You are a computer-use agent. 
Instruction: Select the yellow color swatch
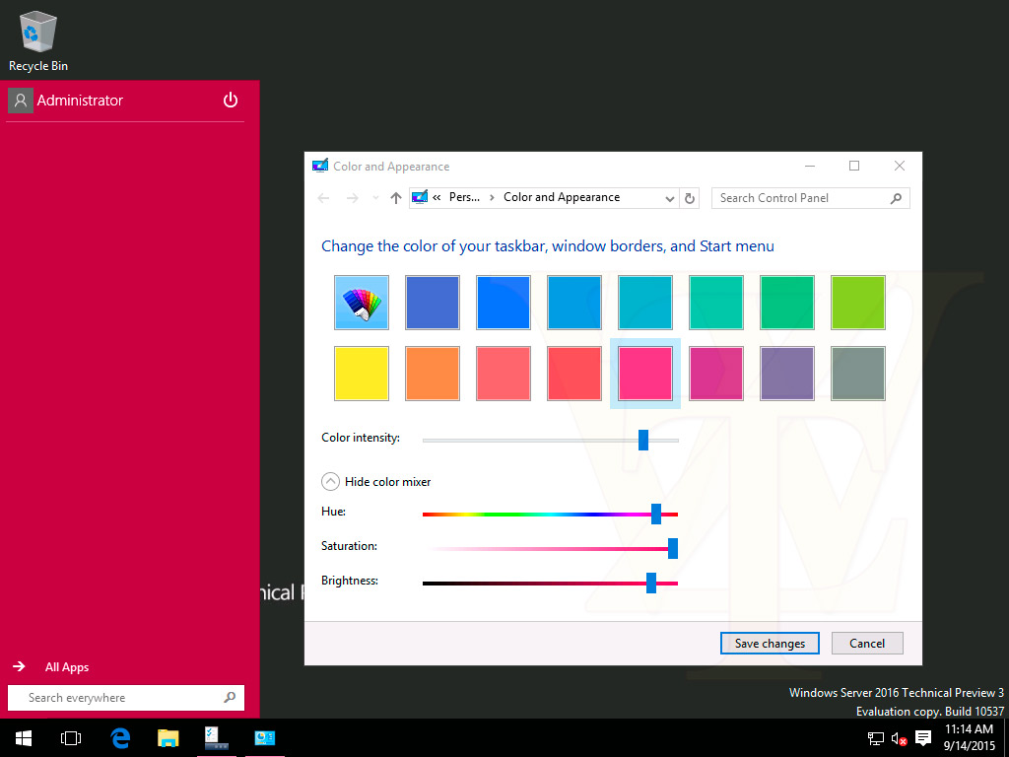click(x=362, y=373)
